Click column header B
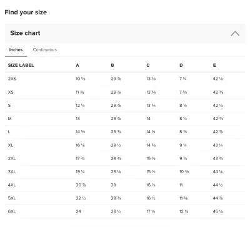The height and width of the screenshot is (227, 250). (x=112, y=66)
